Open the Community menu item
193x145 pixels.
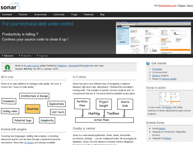click(59, 15)
